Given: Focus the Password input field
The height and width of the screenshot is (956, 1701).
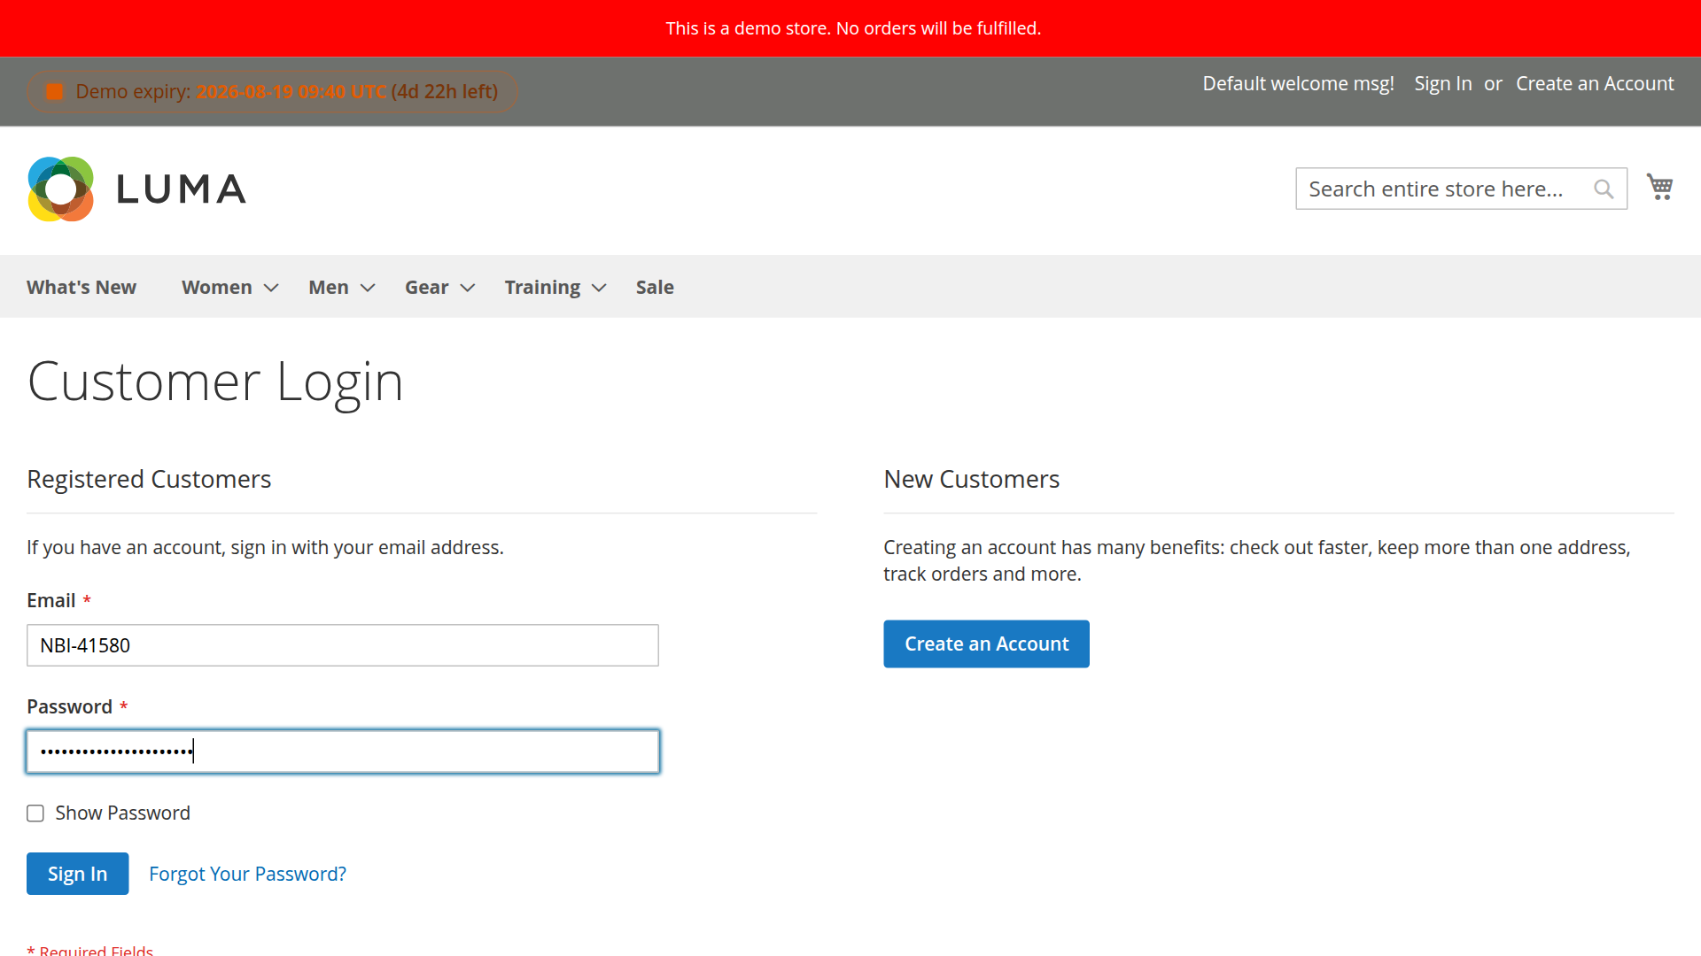Looking at the screenshot, I should (x=343, y=752).
